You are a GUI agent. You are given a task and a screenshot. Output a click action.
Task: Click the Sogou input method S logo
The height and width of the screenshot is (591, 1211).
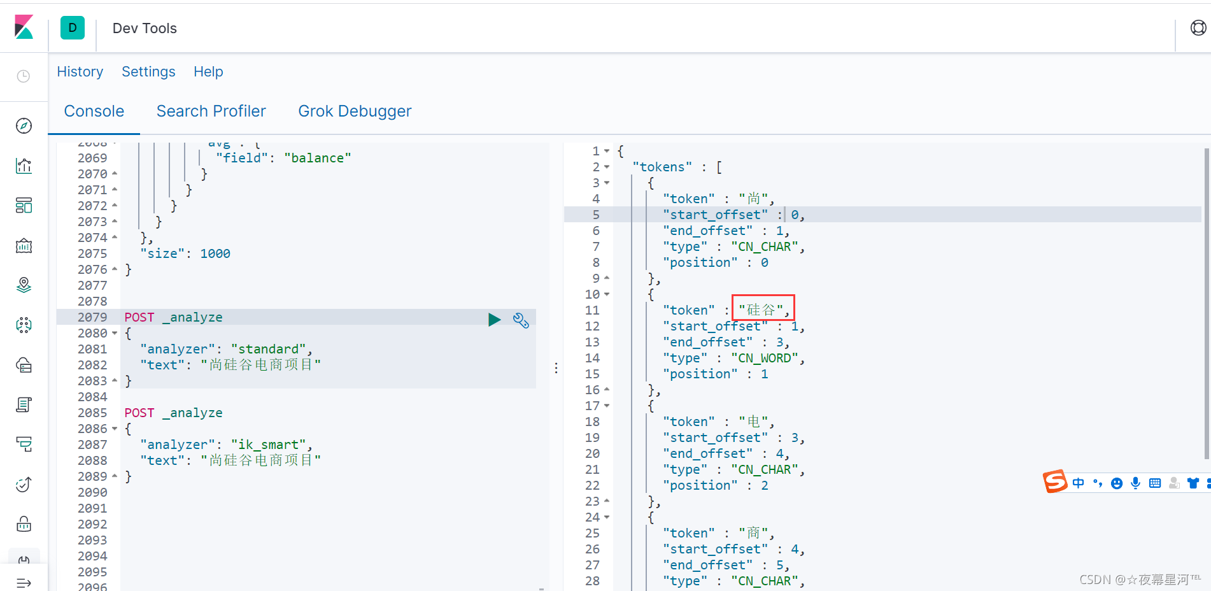pos(1055,481)
